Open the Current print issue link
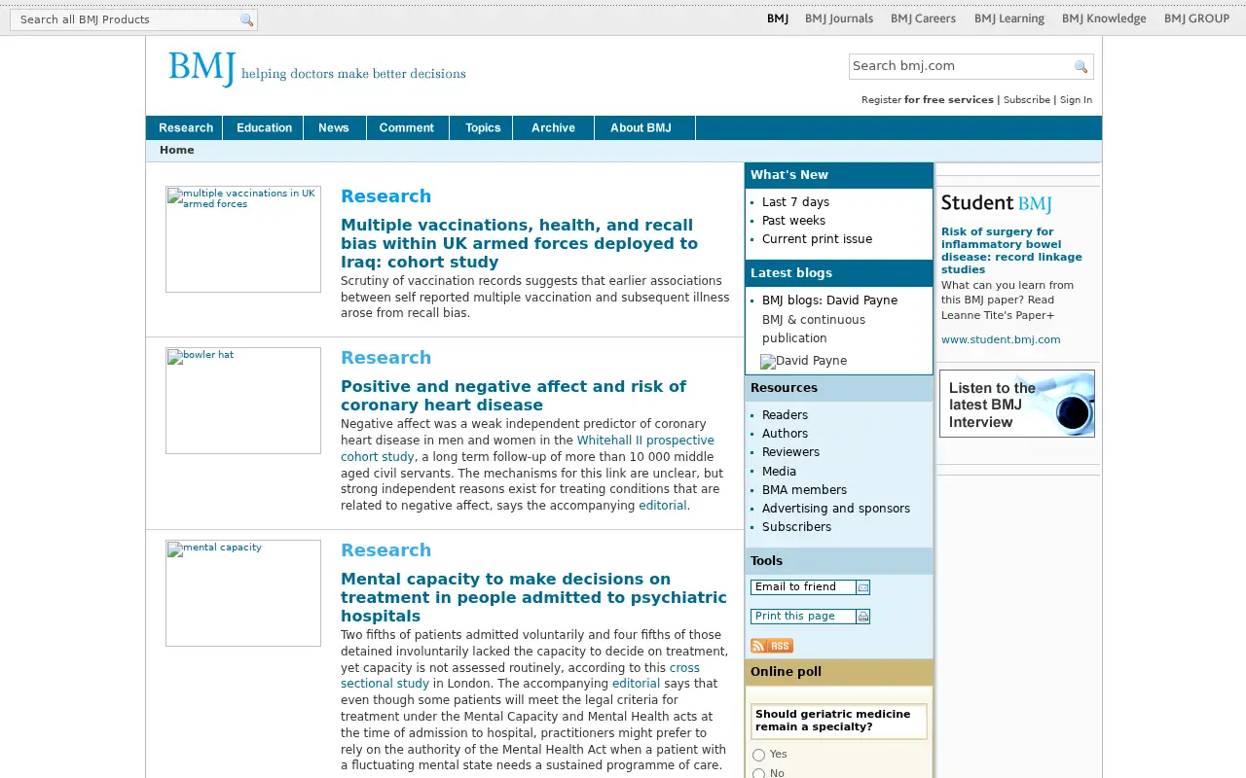Screen dimensions: 1246x778 [817, 239]
